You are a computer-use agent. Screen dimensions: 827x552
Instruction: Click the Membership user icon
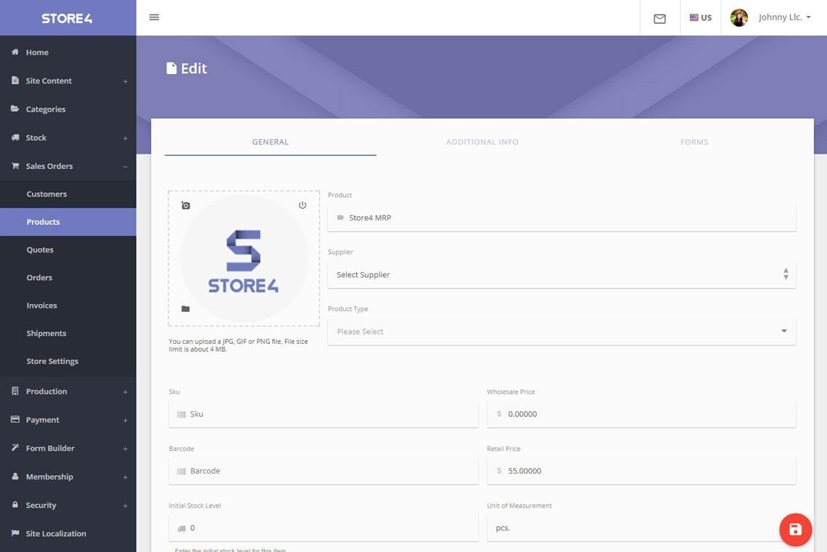coord(15,476)
